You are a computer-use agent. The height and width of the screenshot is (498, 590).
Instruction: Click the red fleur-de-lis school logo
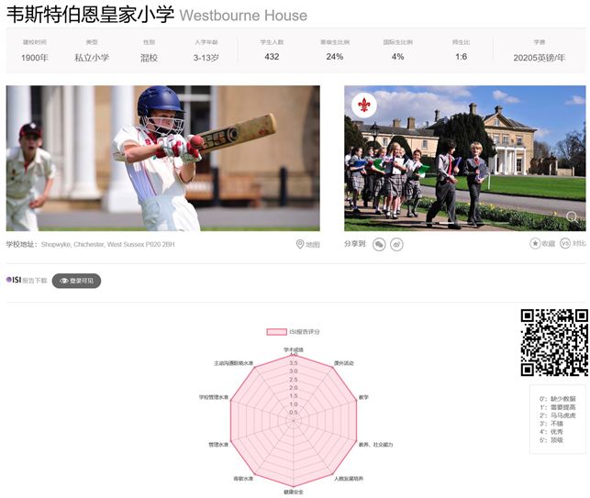[364, 105]
